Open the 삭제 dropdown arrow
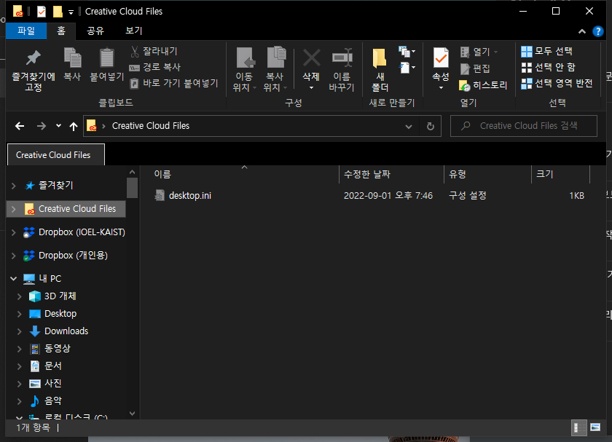The image size is (612, 442). tap(312, 88)
